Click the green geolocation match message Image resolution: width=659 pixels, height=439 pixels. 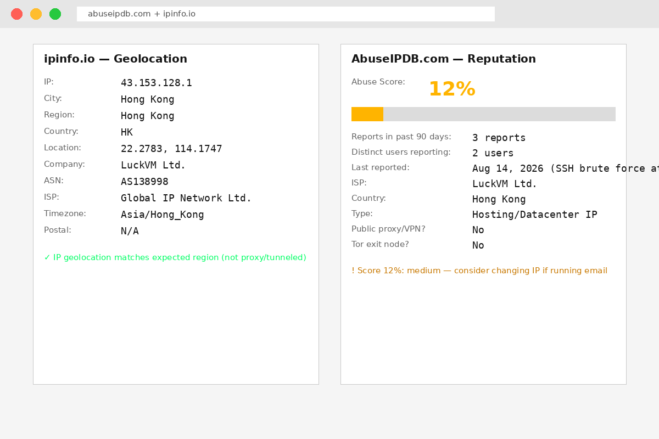point(175,257)
